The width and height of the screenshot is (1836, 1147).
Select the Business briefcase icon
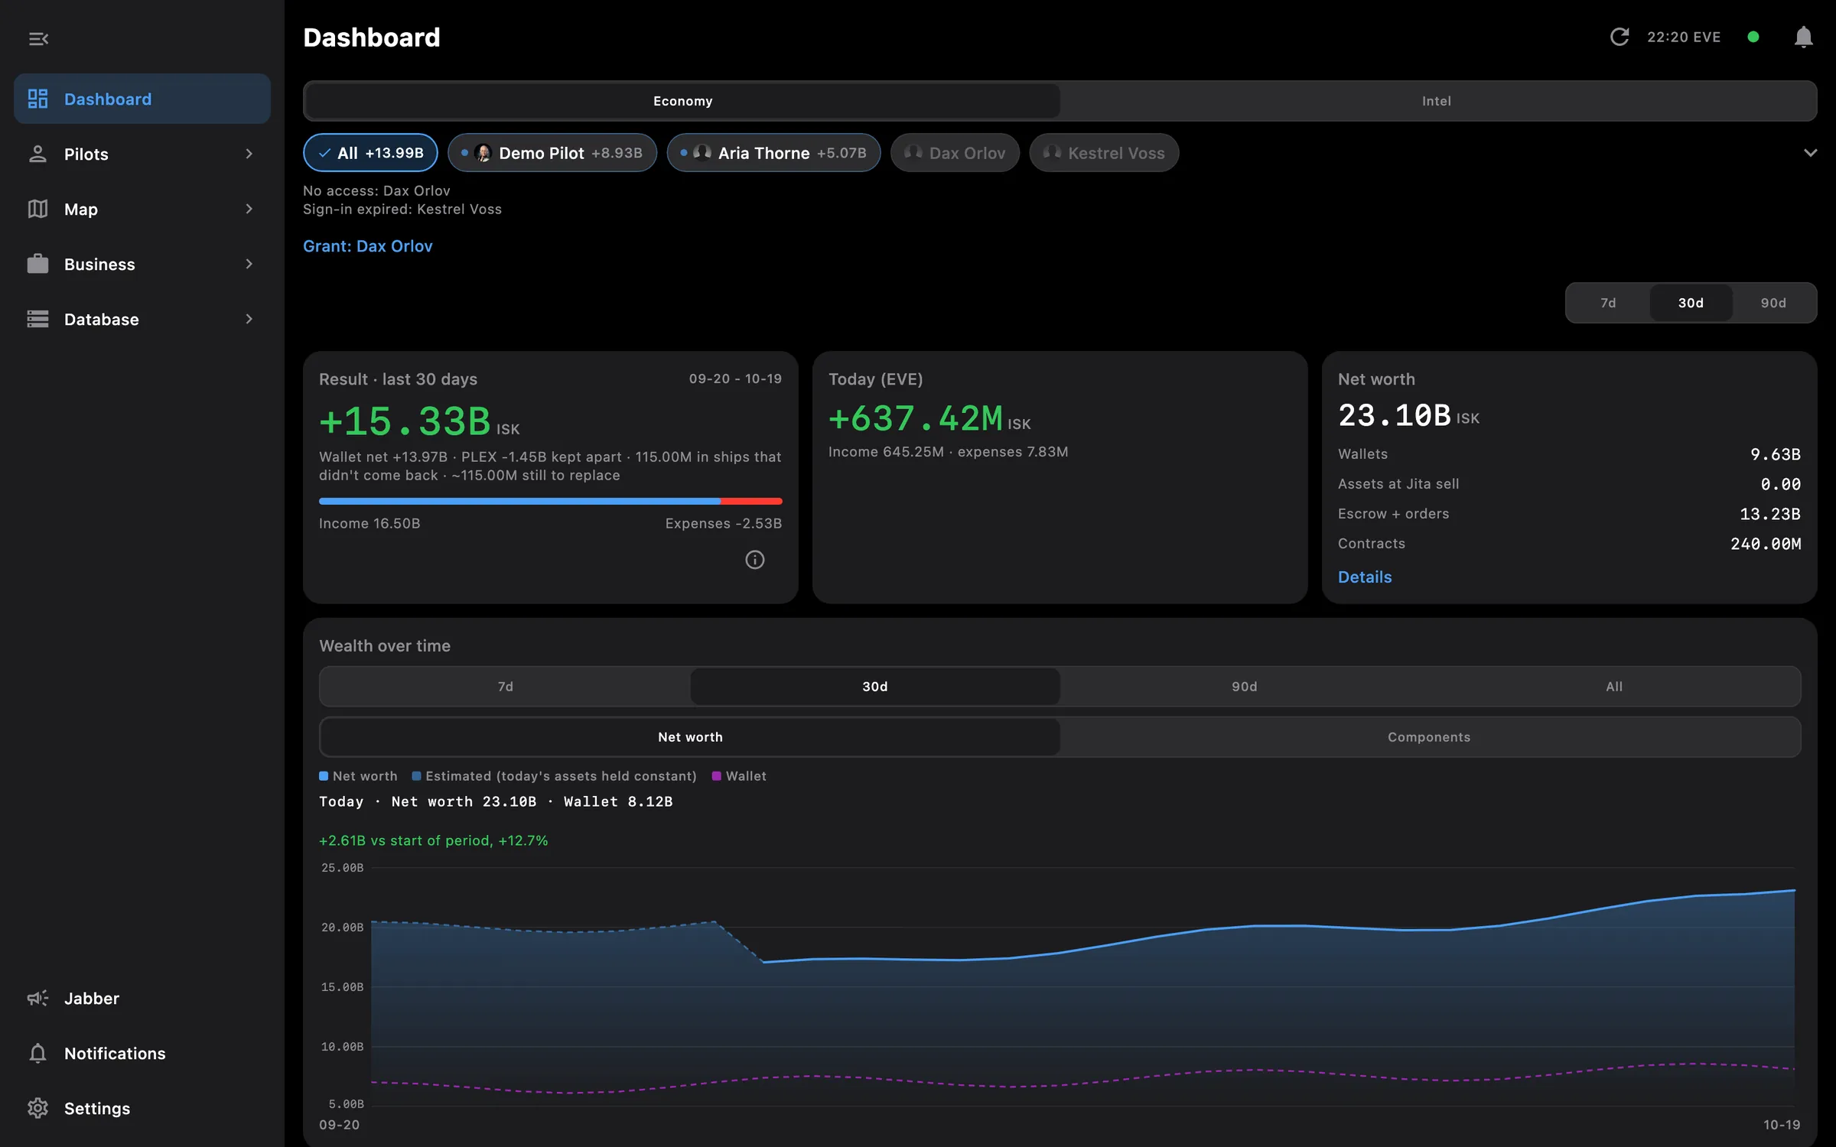pyautogui.click(x=37, y=264)
